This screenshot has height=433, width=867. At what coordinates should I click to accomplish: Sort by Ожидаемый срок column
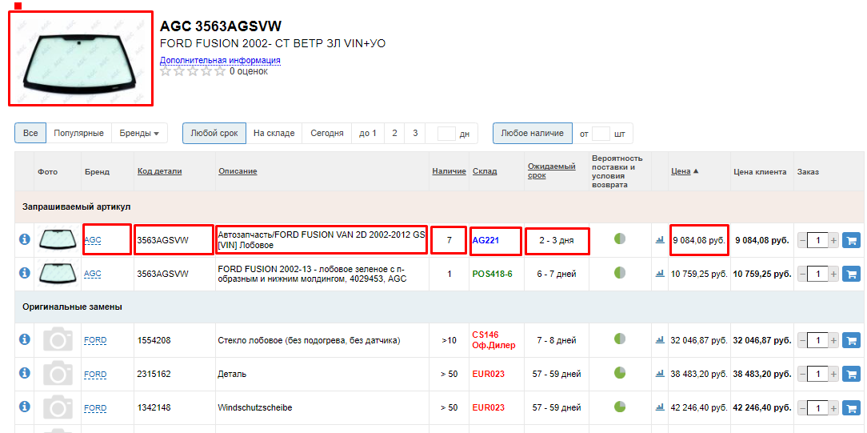(x=552, y=170)
